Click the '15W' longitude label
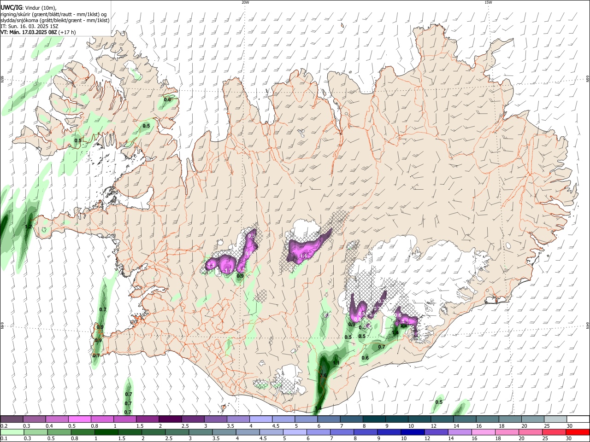Viewport: 590px width, 442px height. 488,2
